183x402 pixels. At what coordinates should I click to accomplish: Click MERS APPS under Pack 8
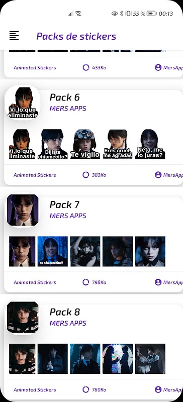pos(68,323)
